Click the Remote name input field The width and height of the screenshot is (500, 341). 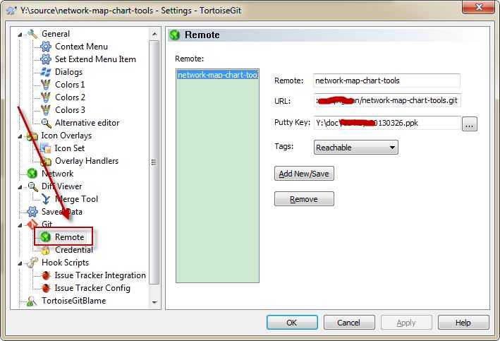tap(386, 80)
